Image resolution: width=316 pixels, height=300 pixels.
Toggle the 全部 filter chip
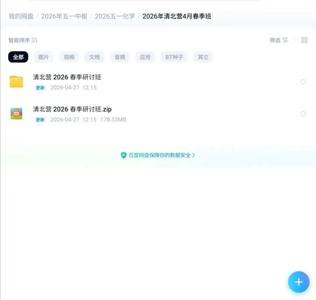(18, 57)
